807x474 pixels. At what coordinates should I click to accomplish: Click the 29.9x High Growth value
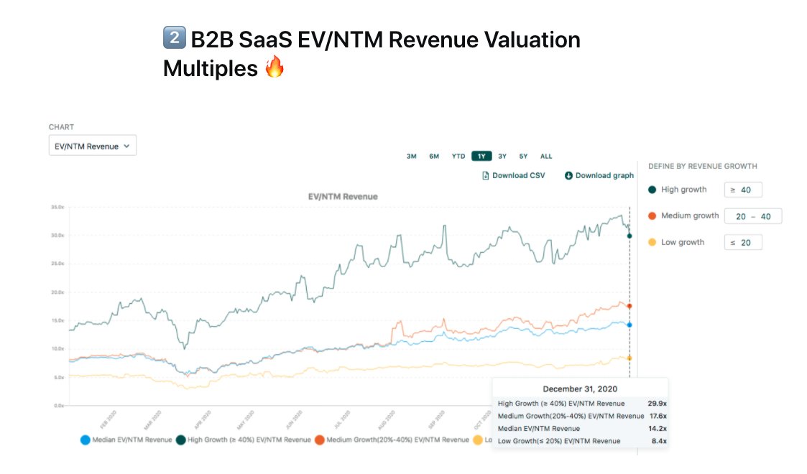point(658,404)
